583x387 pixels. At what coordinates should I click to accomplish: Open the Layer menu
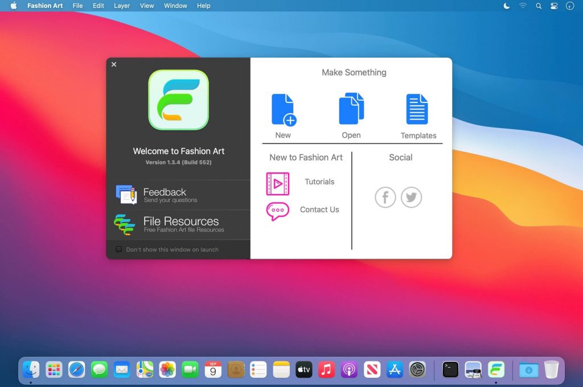click(122, 6)
